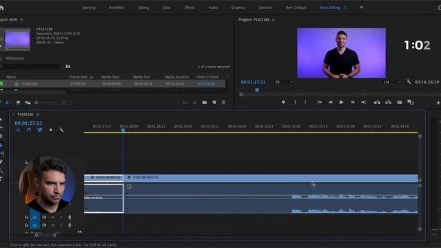Select the Pen tool
The image size is (441, 248).
tap(1, 162)
